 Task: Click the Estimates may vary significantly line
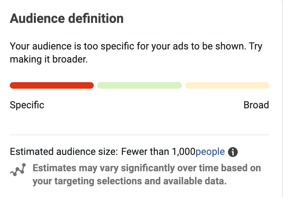coord(147,168)
